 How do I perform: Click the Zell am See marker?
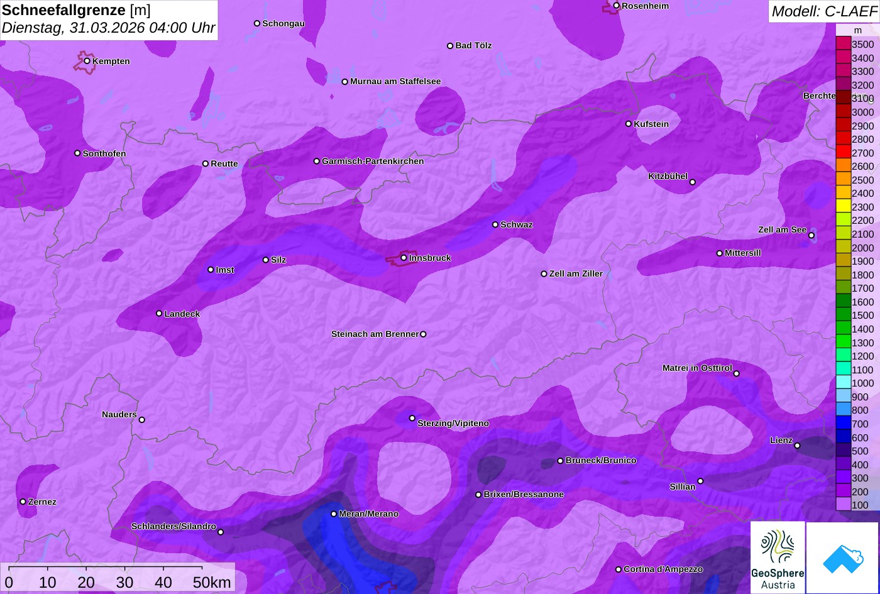(x=811, y=236)
